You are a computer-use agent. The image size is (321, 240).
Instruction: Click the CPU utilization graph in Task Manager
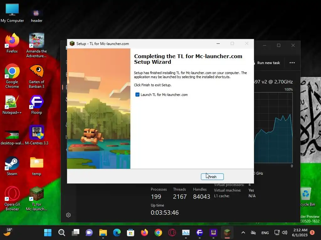tap(273, 127)
